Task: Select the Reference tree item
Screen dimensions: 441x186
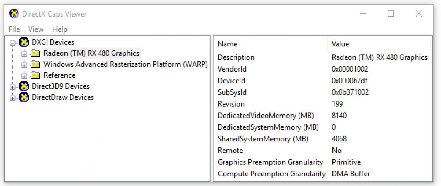Action: [59, 75]
